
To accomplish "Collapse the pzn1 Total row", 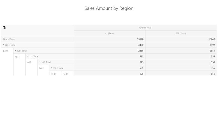I will tap(4, 45).
